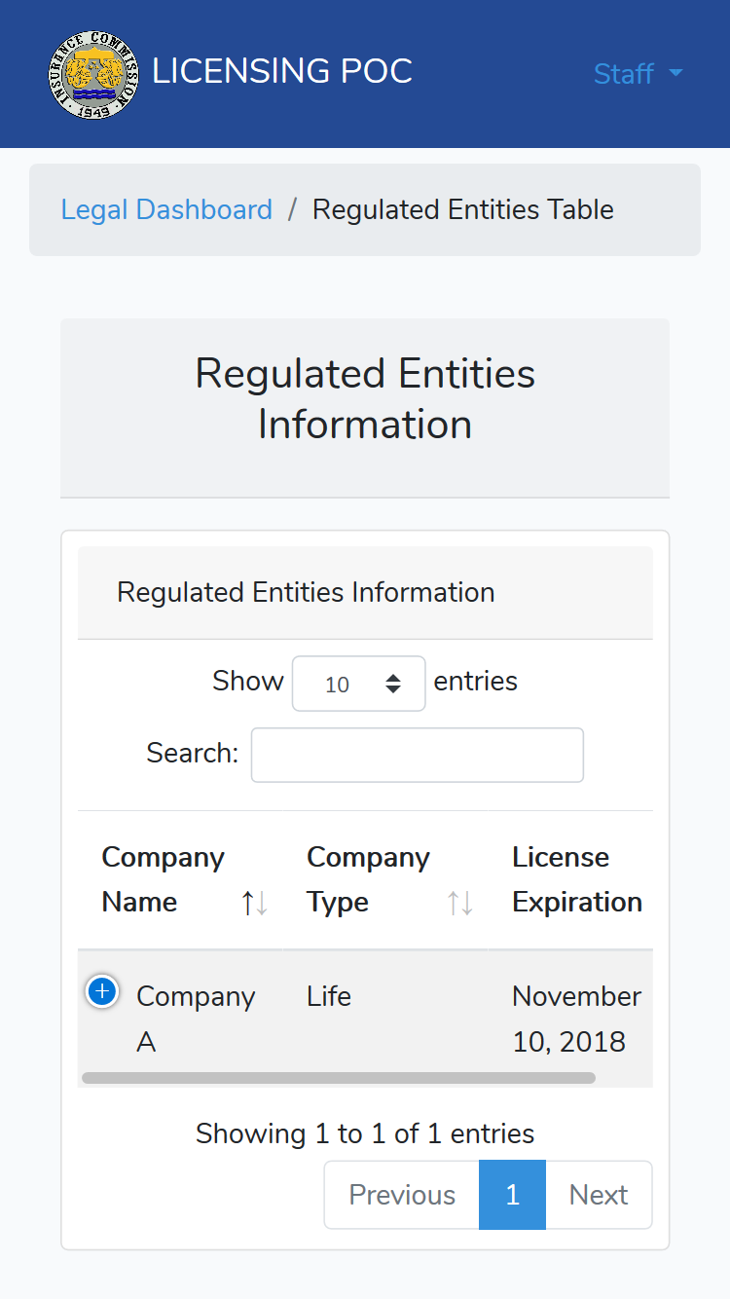This screenshot has width=730, height=1299.
Task: Click the November 10, 2018 expiration cell
Action: [577, 1019]
